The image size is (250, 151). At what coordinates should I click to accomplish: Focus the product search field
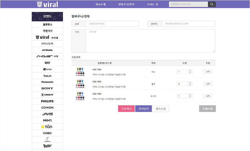click(x=188, y=4)
